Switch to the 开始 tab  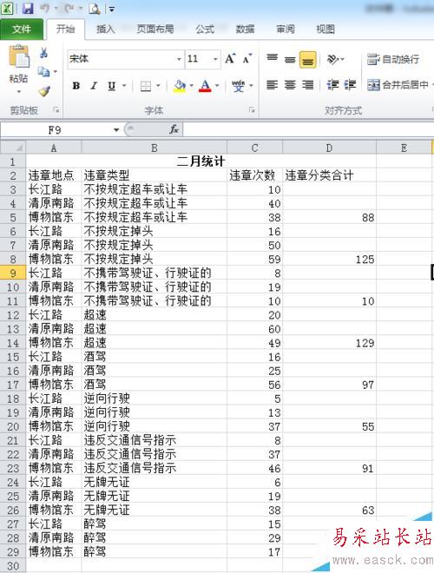[x=65, y=30]
